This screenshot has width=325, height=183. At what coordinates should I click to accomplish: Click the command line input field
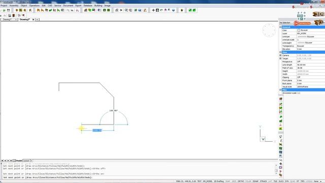tap(139, 177)
